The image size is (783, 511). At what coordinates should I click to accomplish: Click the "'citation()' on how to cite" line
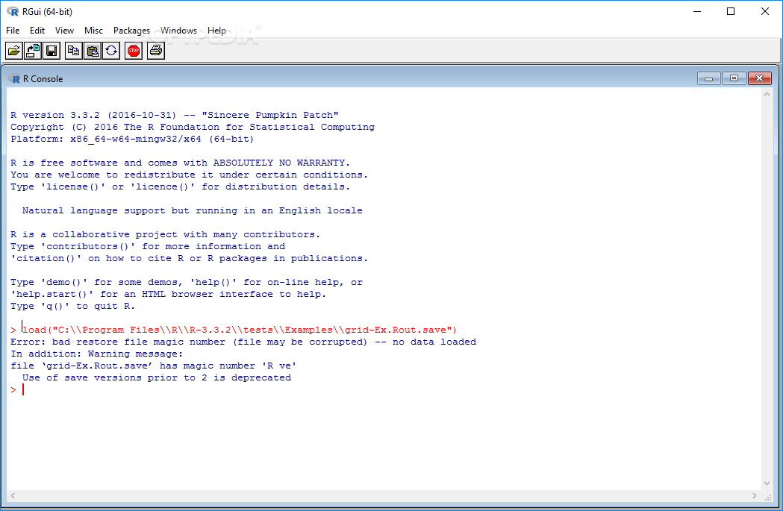coord(190,259)
